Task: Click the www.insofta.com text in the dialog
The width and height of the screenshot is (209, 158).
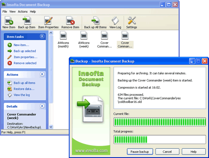Action: pyautogui.click(x=92, y=150)
